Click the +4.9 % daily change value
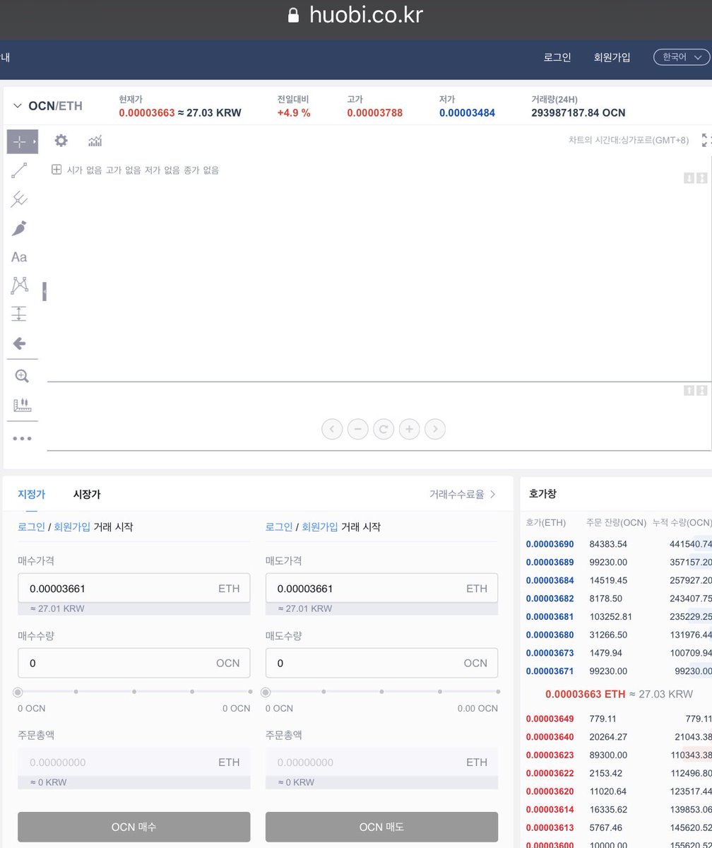Screen dimensions: 712x848 (294, 112)
